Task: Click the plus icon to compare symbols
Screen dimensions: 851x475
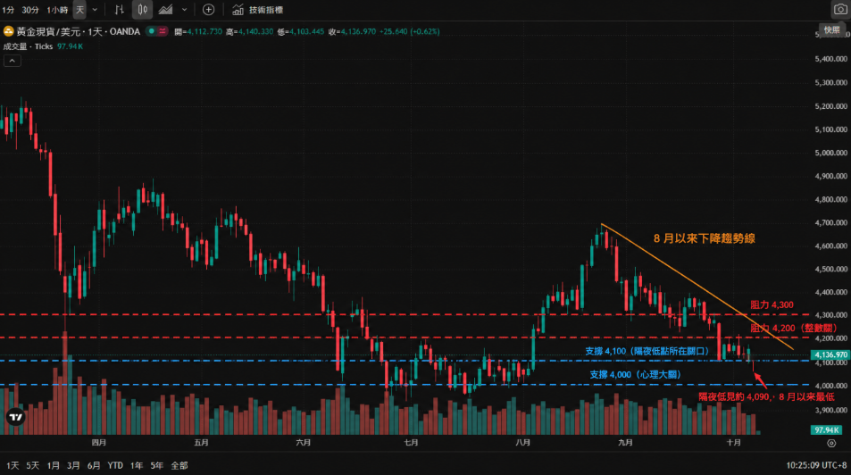Action: (208, 10)
